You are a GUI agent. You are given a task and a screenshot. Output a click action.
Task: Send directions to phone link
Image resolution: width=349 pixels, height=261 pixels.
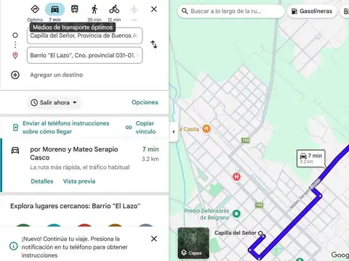[66, 128]
